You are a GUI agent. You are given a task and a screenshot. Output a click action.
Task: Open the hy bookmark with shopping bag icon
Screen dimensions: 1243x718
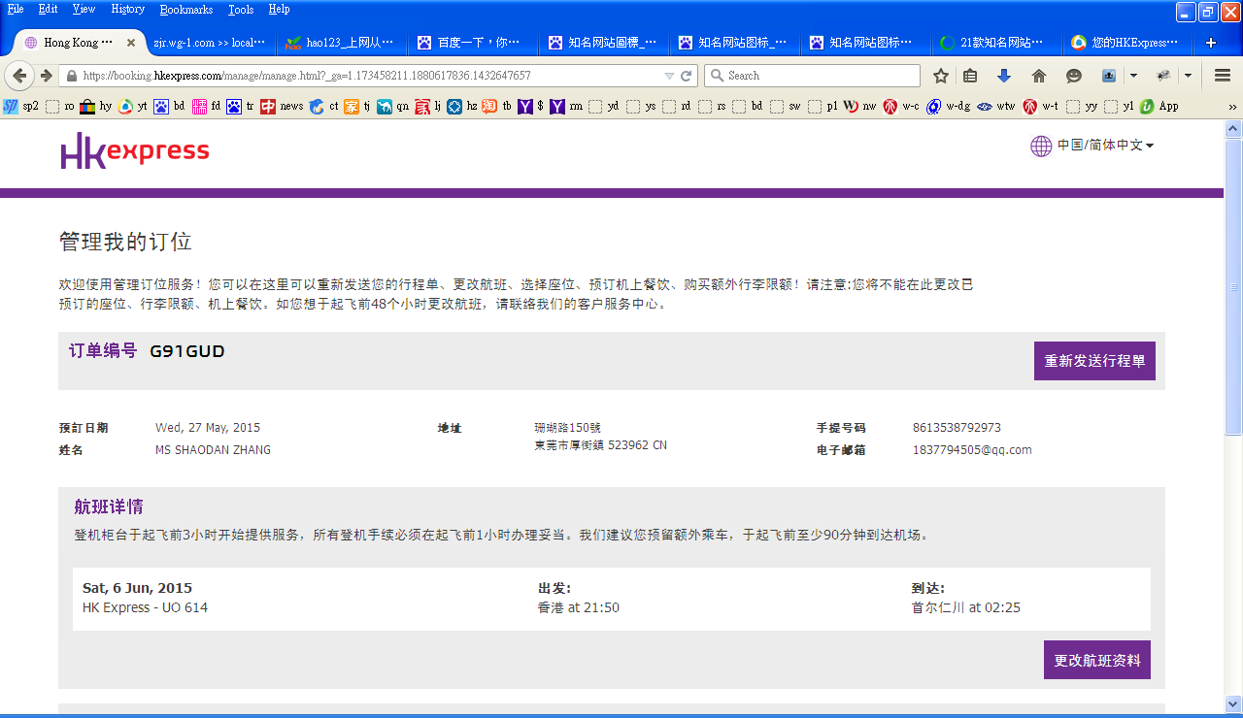click(x=95, y=107)
